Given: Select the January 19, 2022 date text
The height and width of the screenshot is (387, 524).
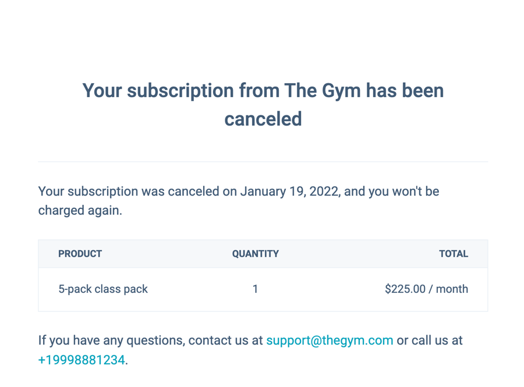Looking at the screenshot, I should pos(289,191).
